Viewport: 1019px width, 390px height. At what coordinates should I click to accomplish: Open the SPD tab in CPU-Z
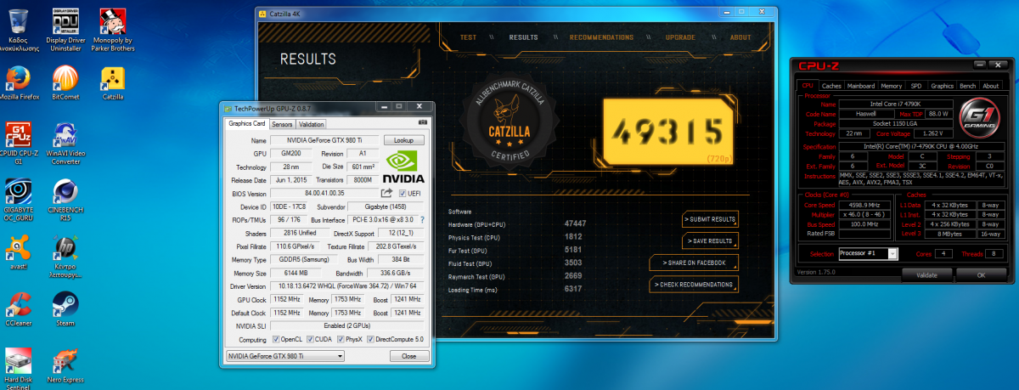916,86
